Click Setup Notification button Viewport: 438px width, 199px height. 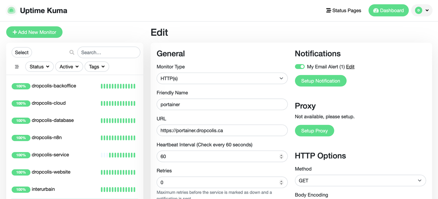(x=320, y=81)
